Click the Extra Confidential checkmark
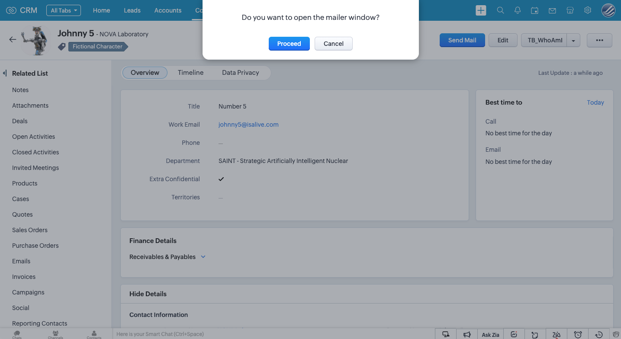This screenshot has height=339, width=621. tap(221, 179)
